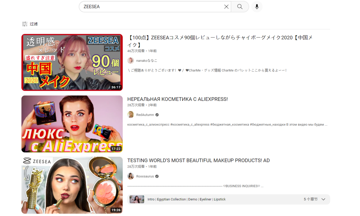The image size is (360, 216).
Task: Go to RedAutumn channel name
Action: [x=145, y=115]
